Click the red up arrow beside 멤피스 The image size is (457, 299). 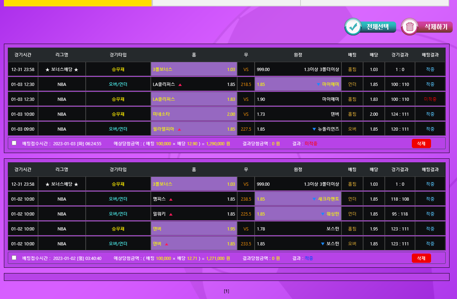tap(171, 199)
